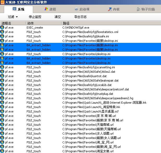Select the 360Safe\360ss2.dat path
Screen dimensions: 161x153
click(x=89, y=72)
